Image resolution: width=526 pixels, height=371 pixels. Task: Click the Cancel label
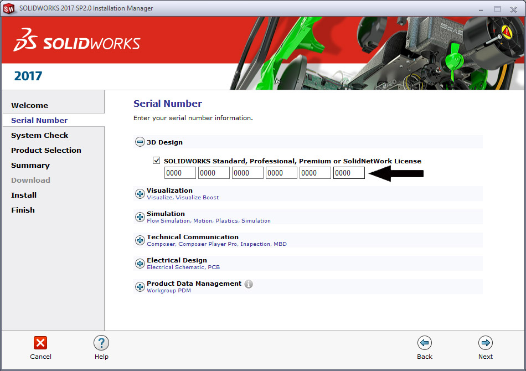tap(40, 357)
